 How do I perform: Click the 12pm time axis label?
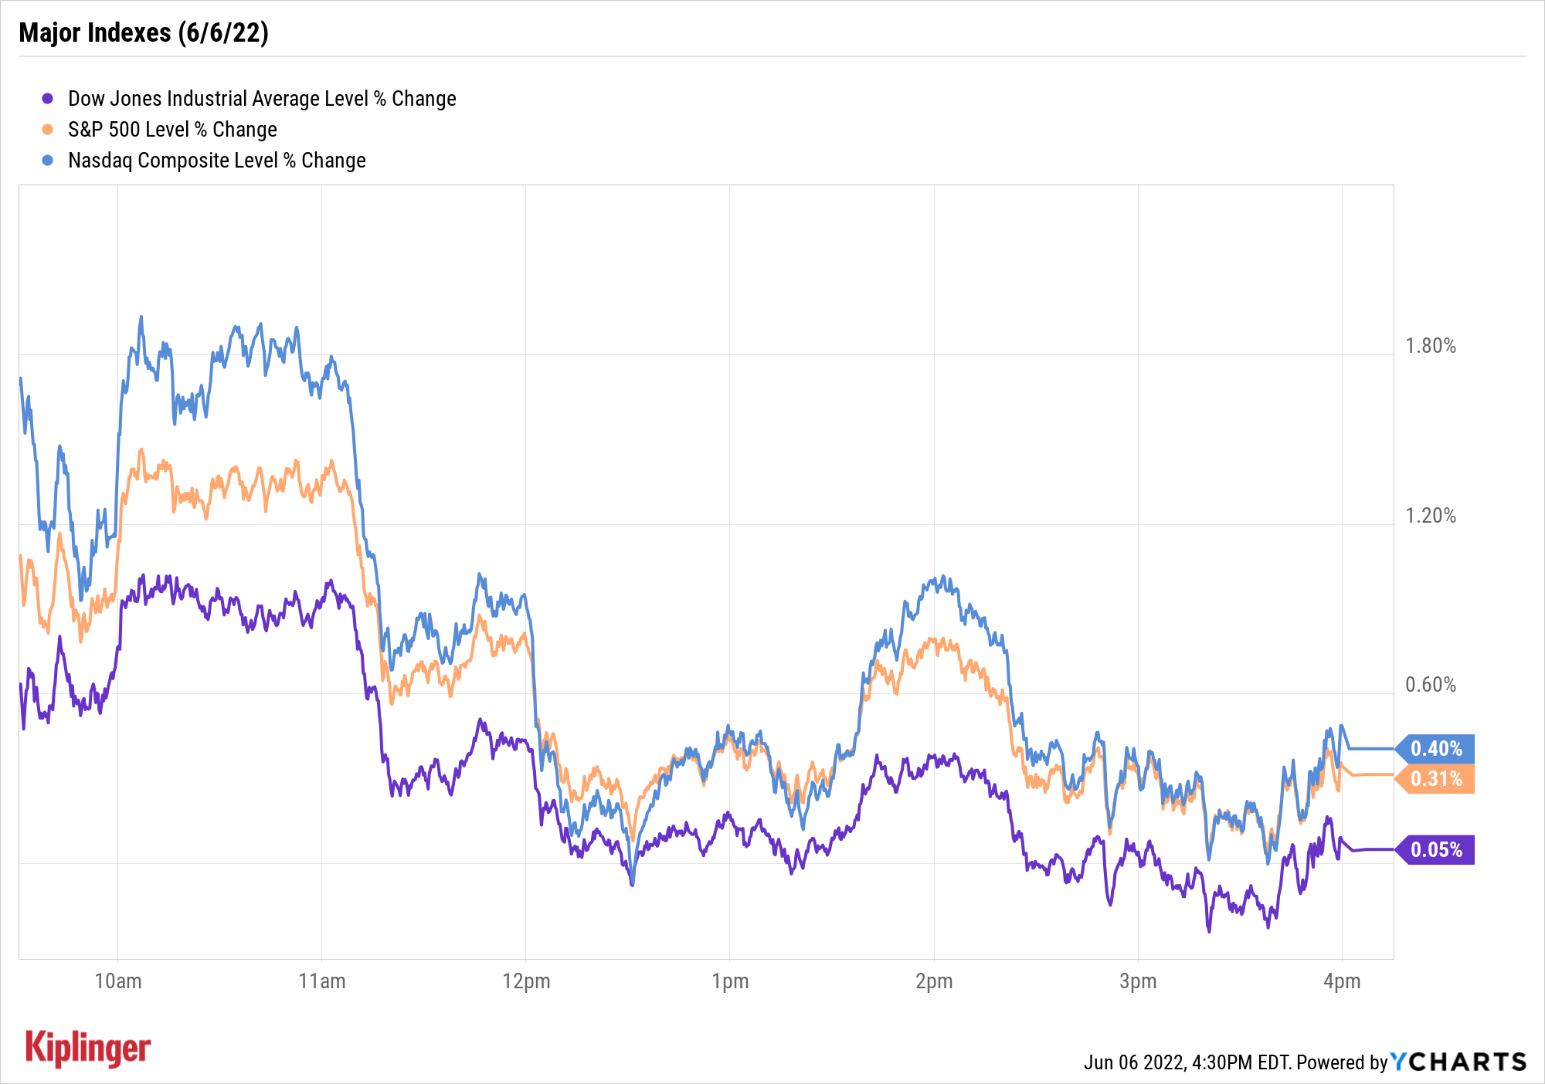point(526,981)
